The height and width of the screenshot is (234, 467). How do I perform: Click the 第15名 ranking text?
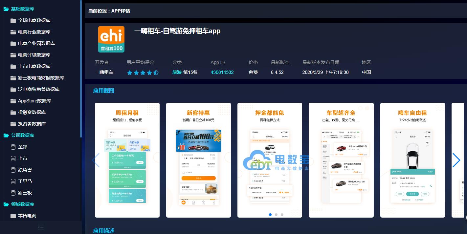tap(190, 72)
